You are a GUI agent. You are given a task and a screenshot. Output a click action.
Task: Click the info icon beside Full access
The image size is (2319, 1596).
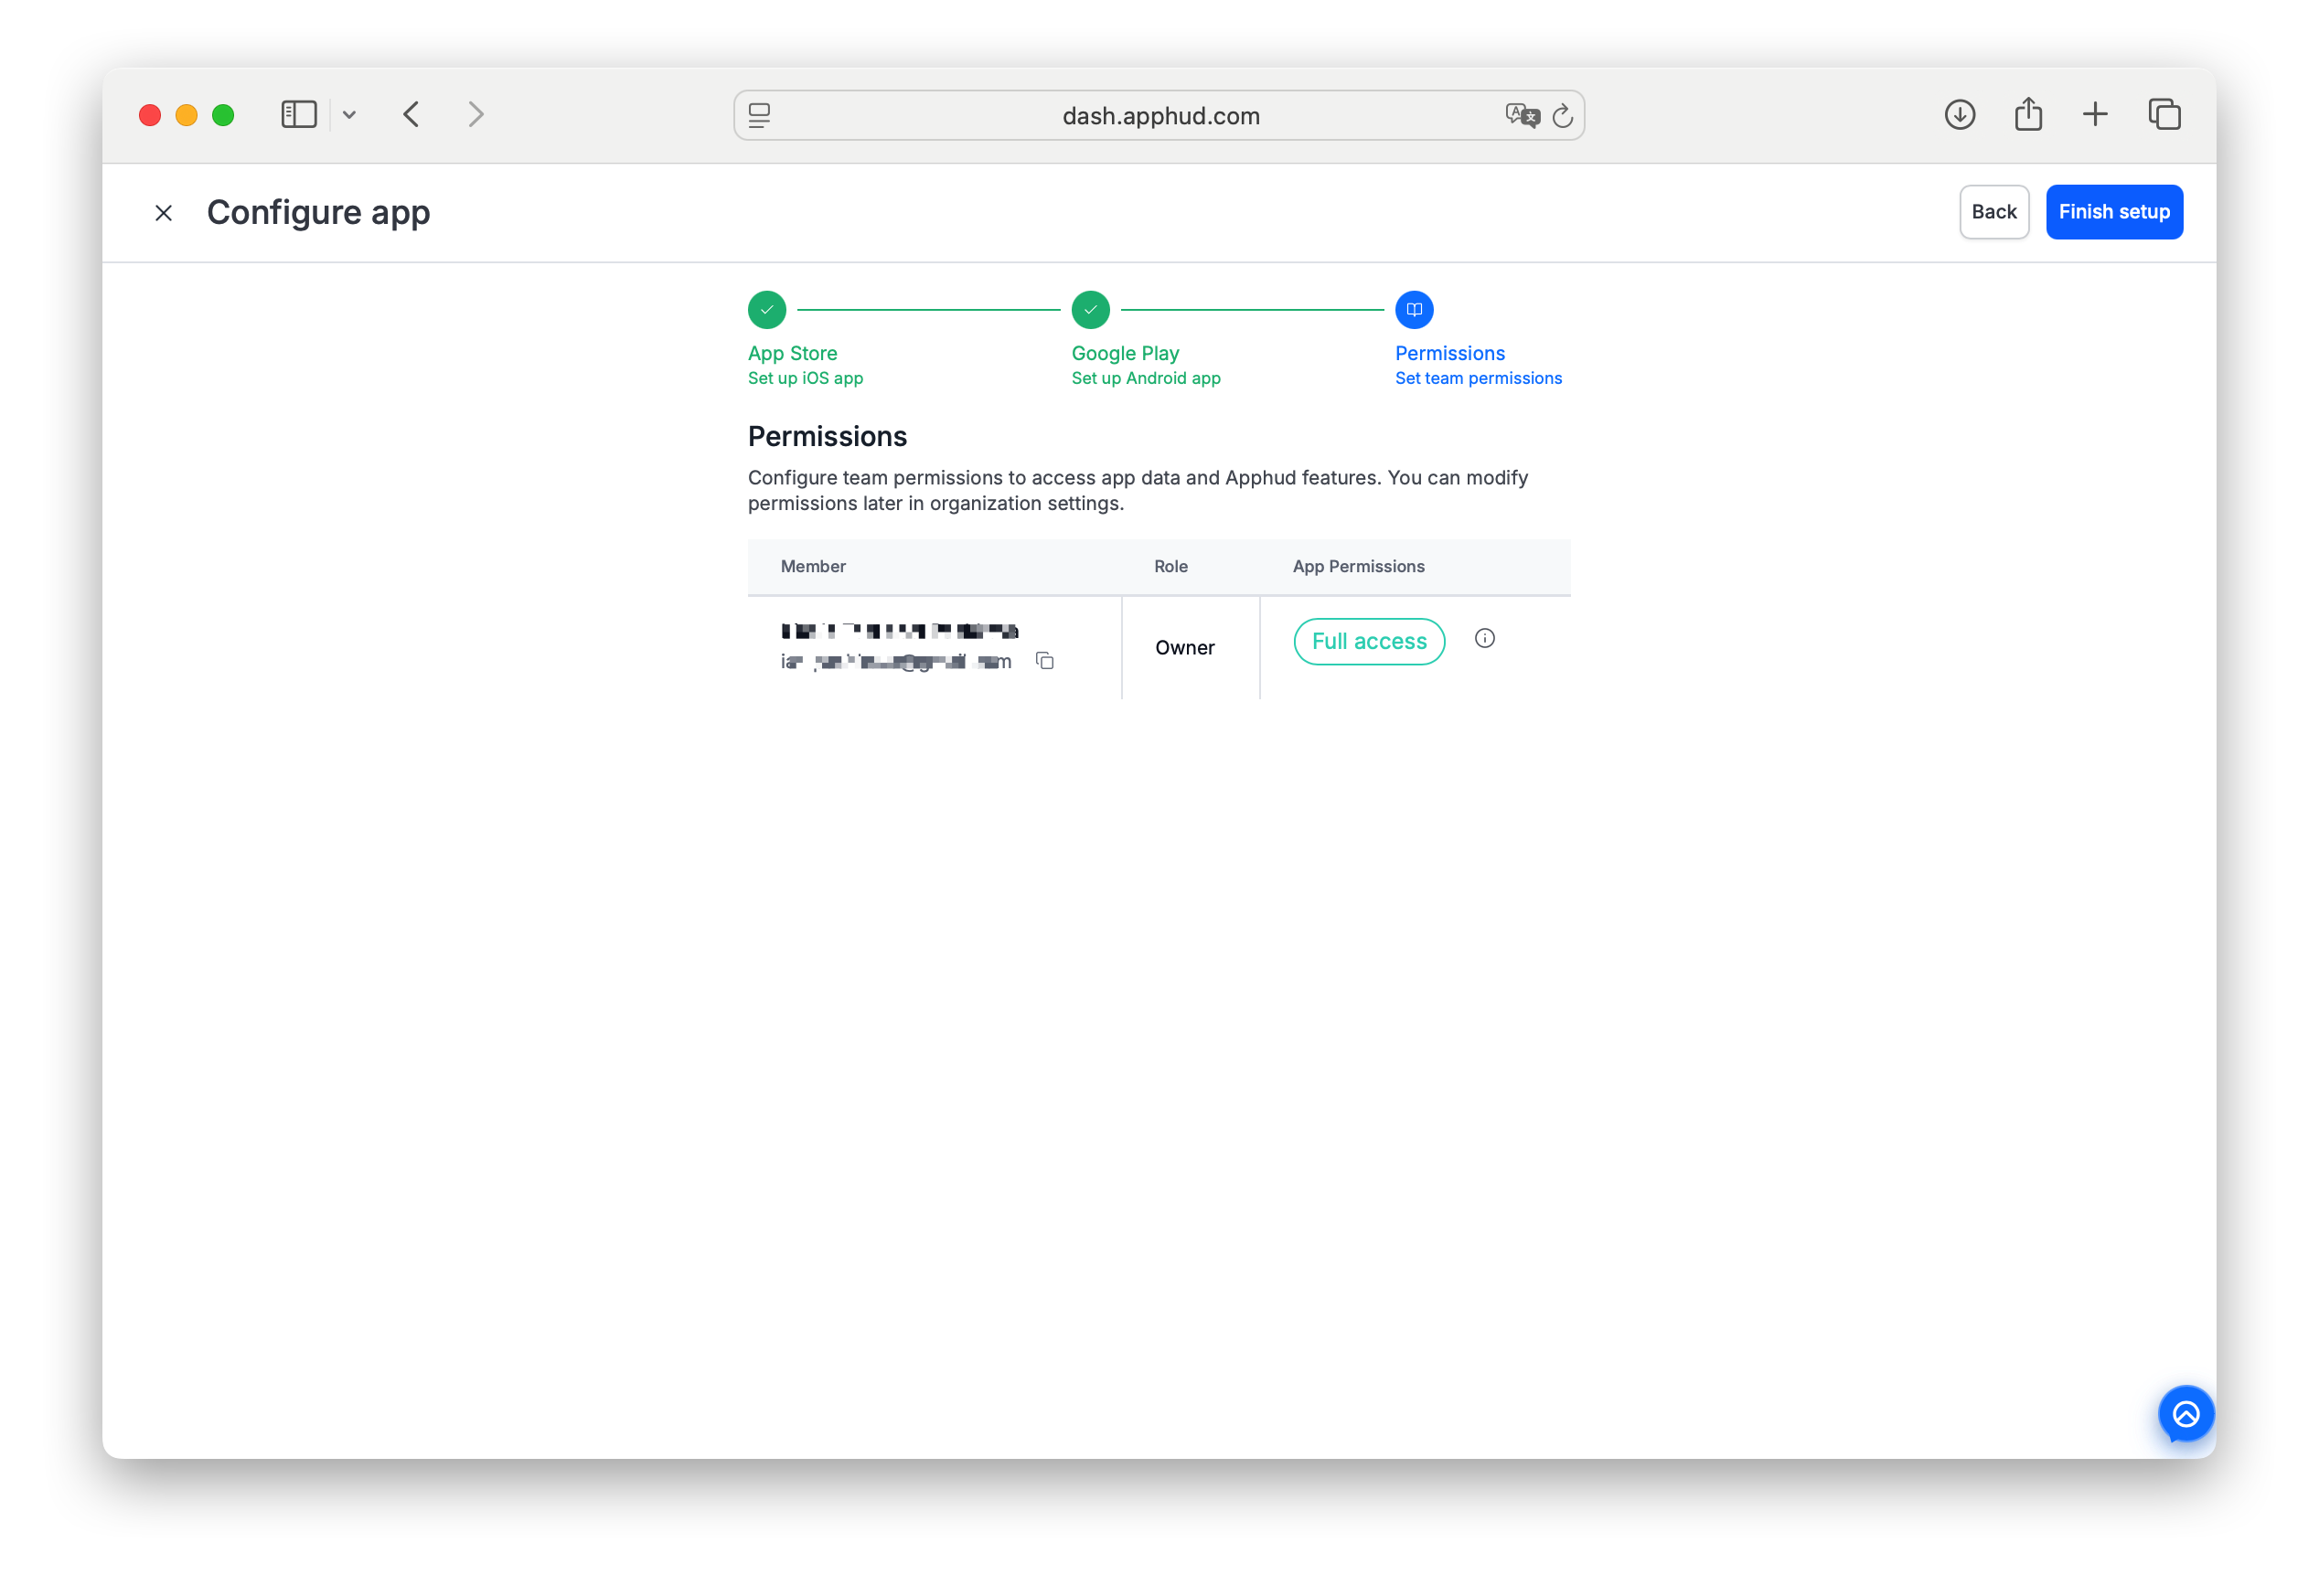(x=1483, y=638)
